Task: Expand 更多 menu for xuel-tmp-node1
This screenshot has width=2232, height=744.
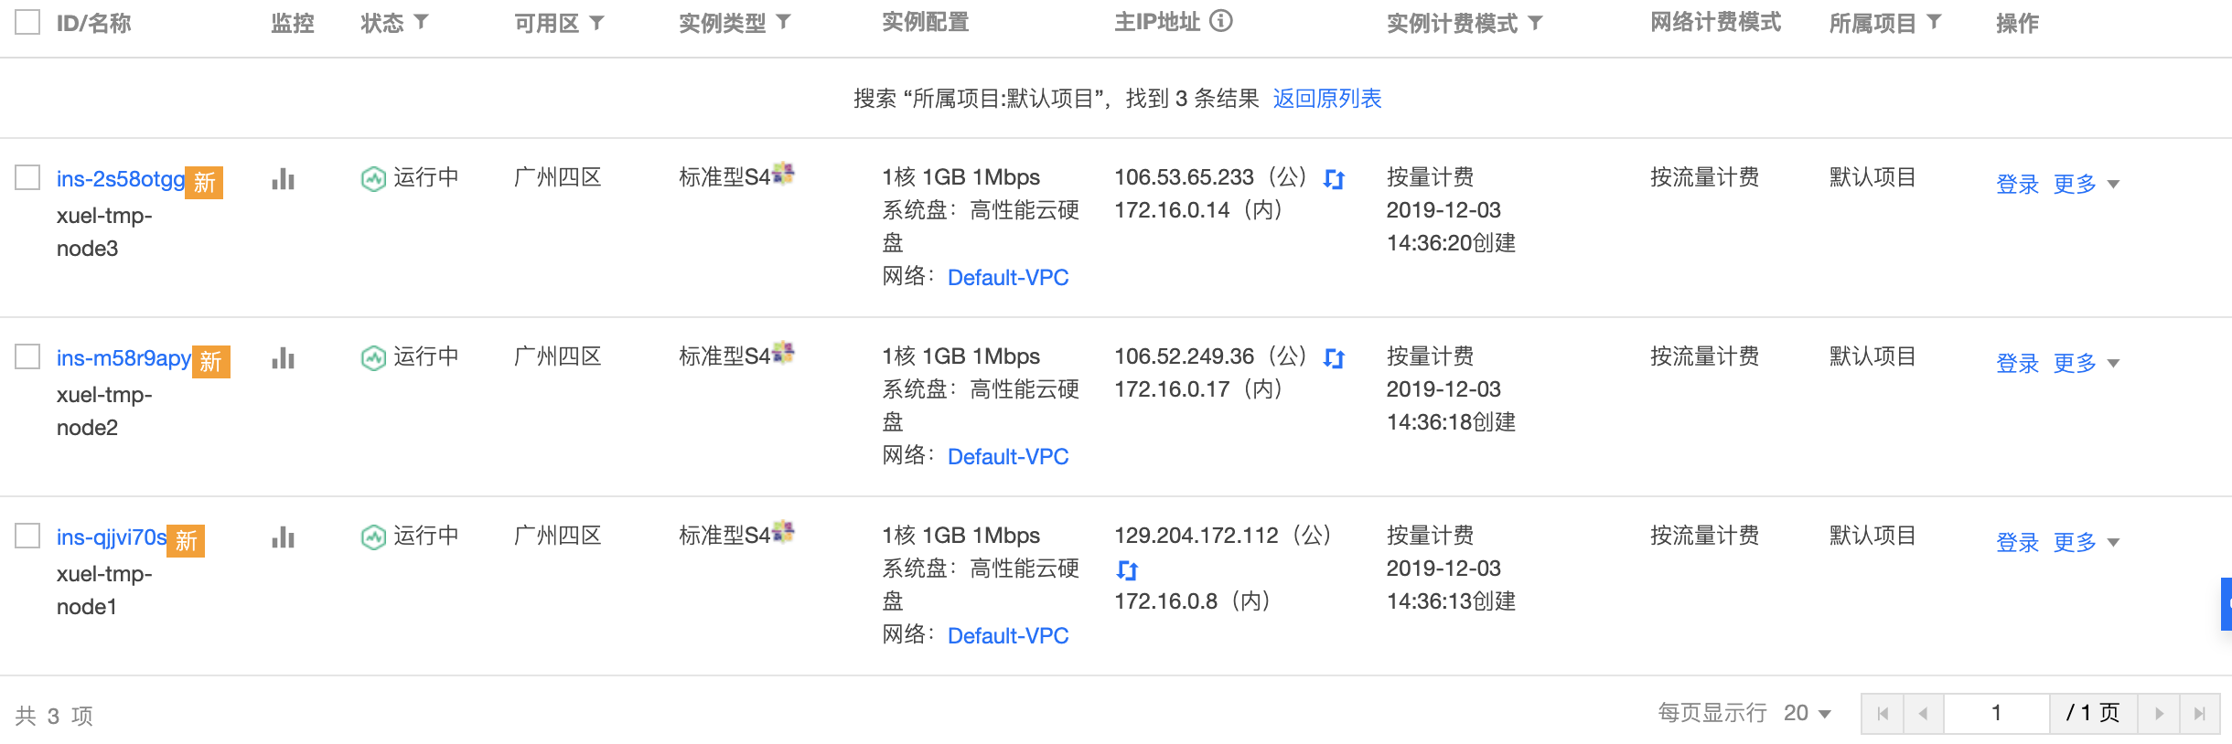Action: (2085, 542)
